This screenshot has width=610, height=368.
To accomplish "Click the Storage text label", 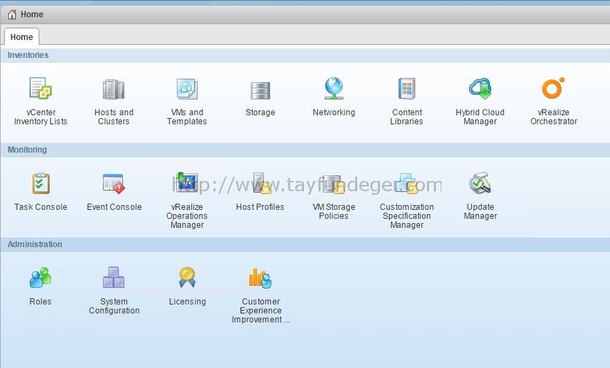I will click(x=260, y=113).
